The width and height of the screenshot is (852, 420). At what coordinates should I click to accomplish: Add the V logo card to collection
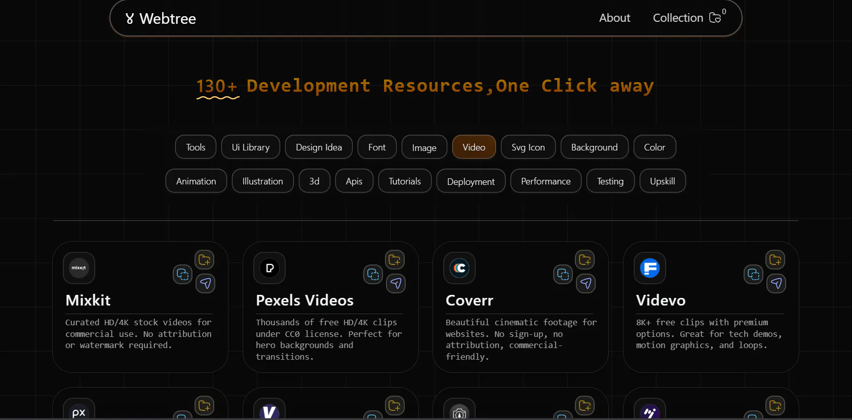coord(395,406)
